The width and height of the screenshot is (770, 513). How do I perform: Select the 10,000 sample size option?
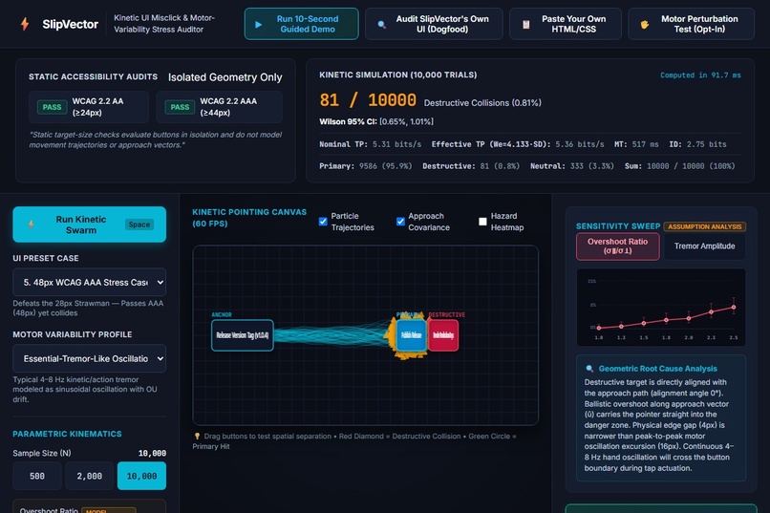click(141, 476)
